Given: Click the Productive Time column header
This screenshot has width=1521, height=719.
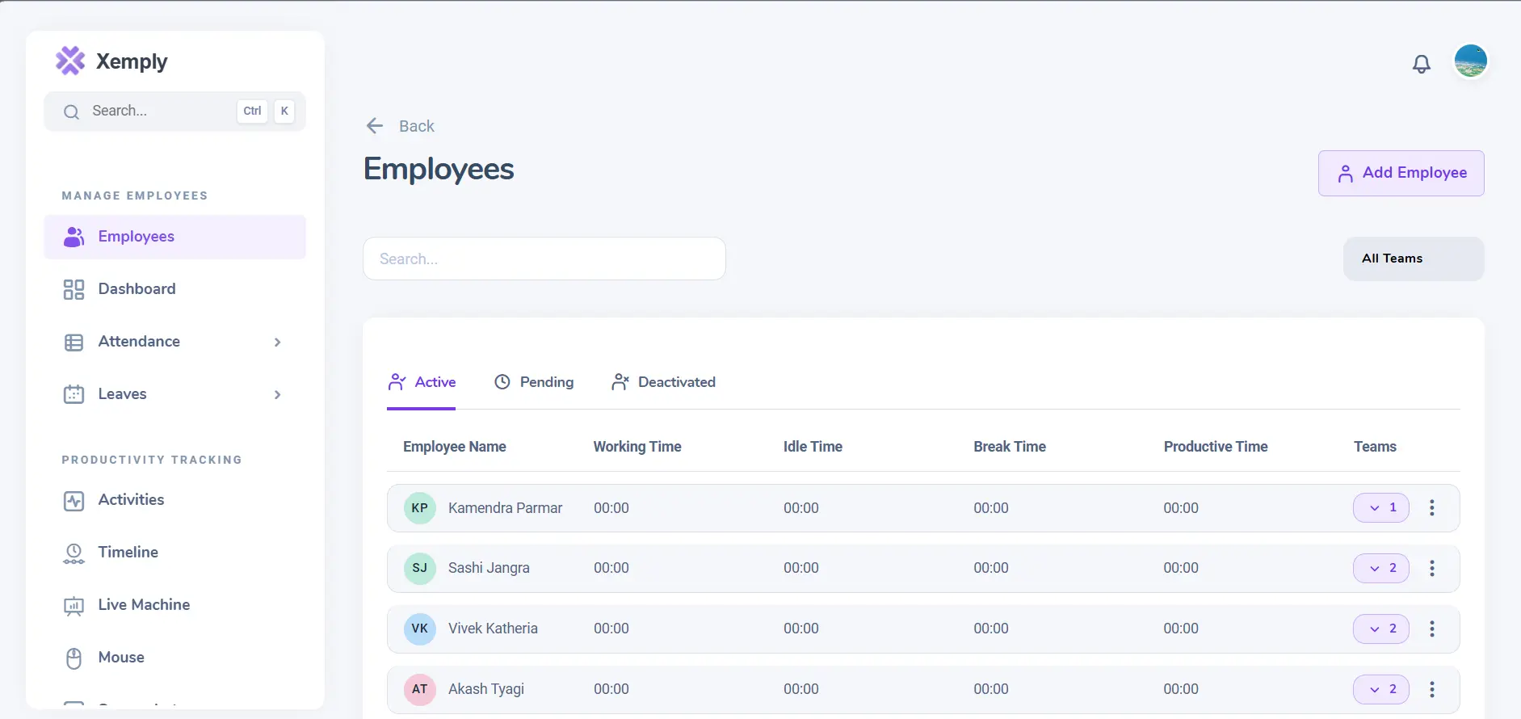Looking at the screenshot, I should point(1216,447).
